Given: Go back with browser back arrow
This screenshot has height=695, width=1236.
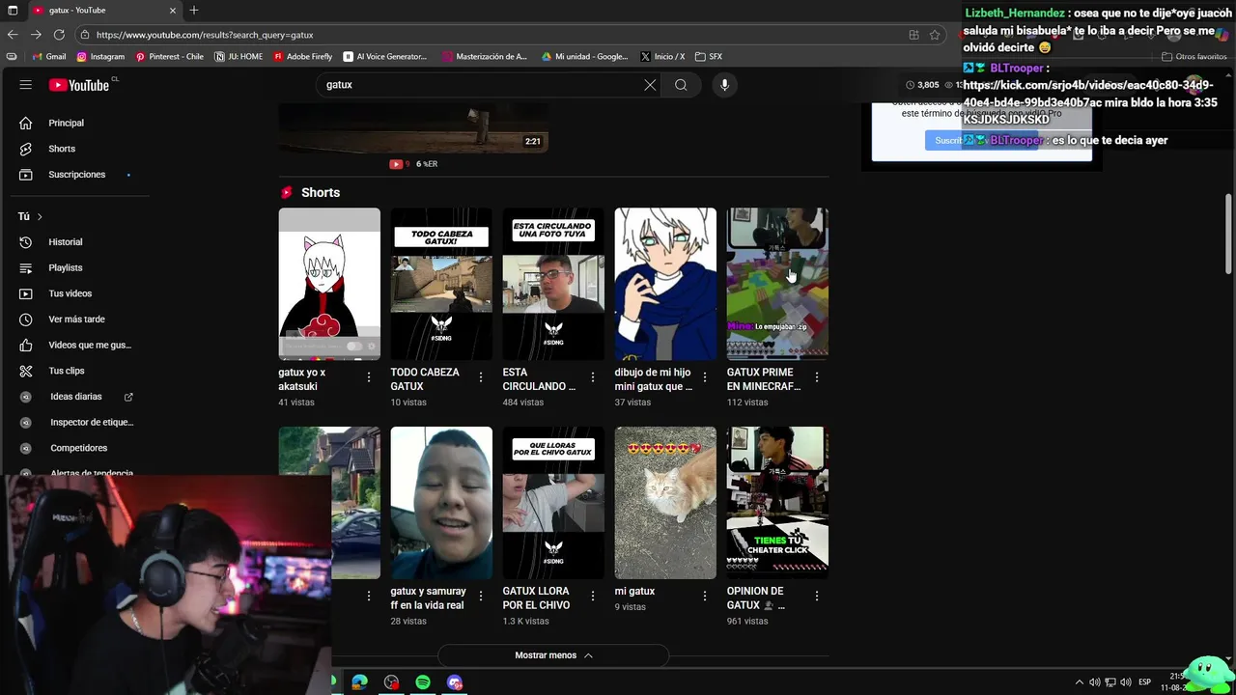Looking at the screenshot, I should tap(13, 35).
